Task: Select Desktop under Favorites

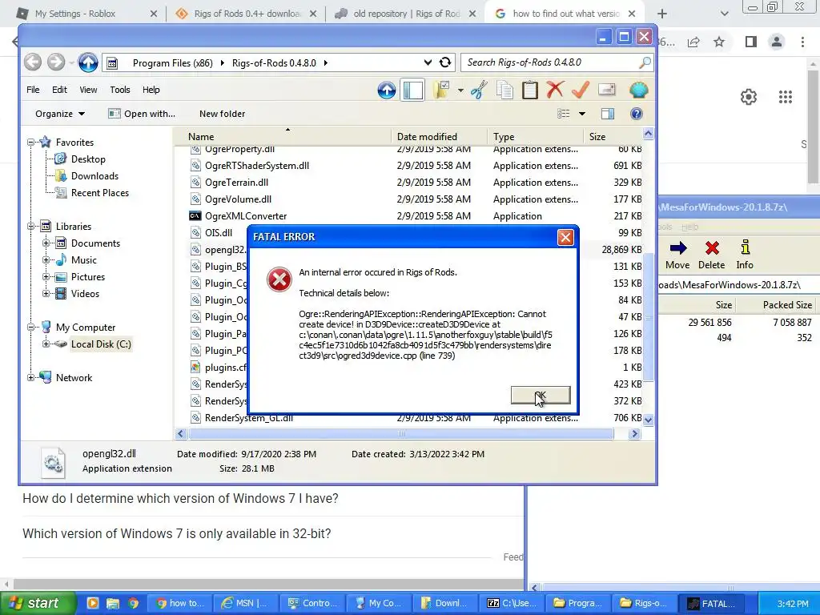Action: click(88, 159)
